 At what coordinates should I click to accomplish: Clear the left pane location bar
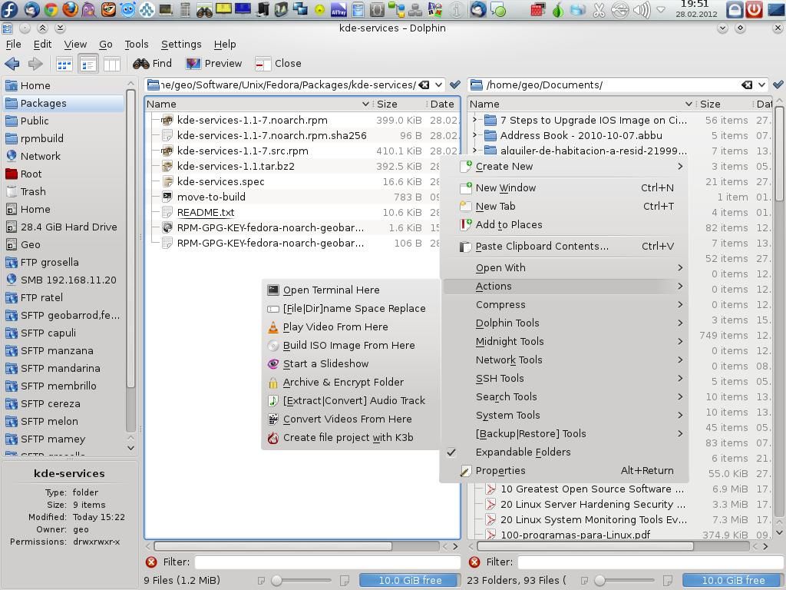[424, 85]
